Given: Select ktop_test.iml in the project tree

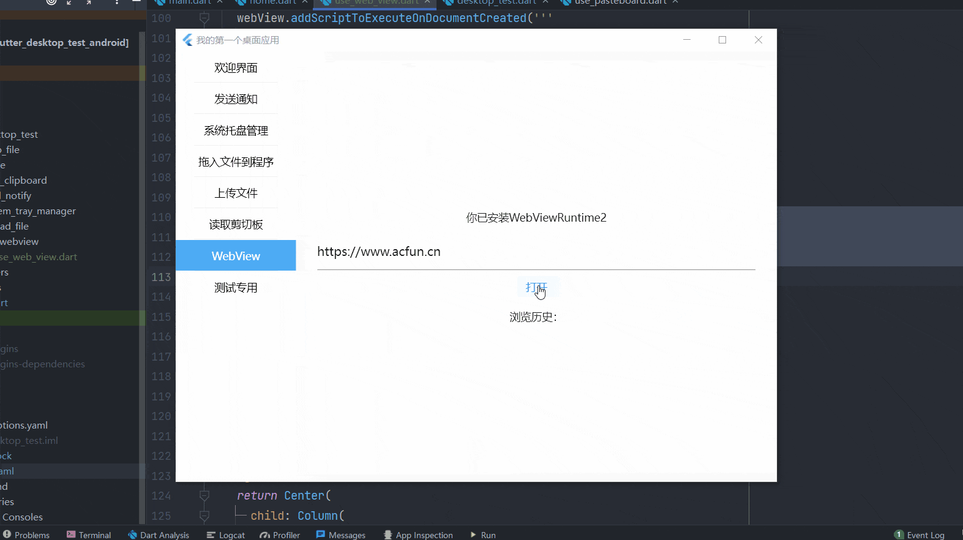Looking at the screenshot, I should pyautogui.click(x=29, y=440).
